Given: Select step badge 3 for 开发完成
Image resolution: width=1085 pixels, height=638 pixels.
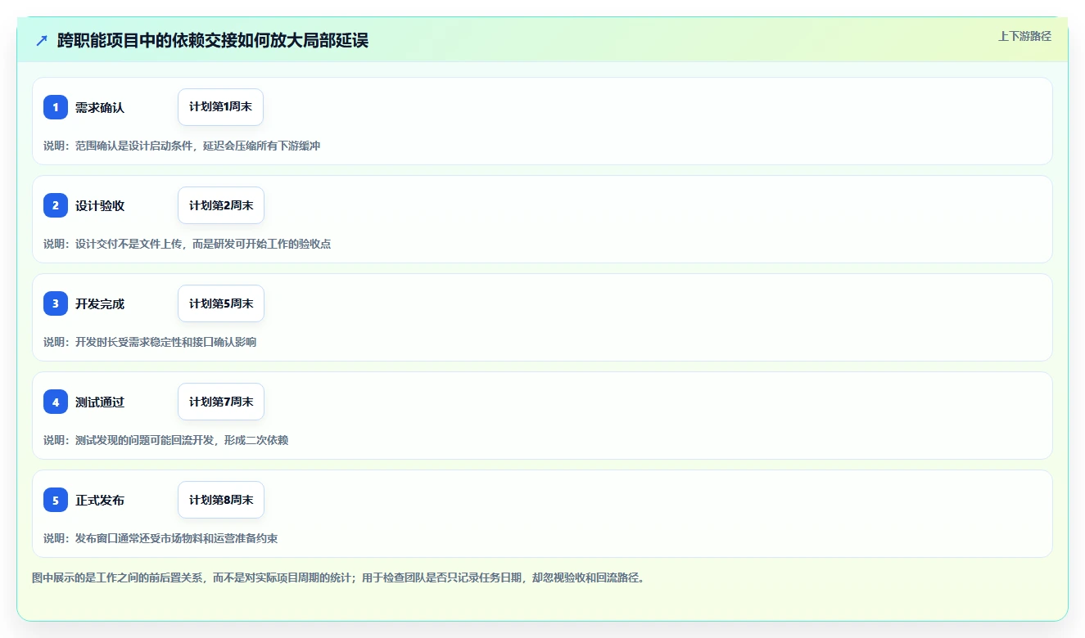Looking at the screenshot, I should (56, 303).
